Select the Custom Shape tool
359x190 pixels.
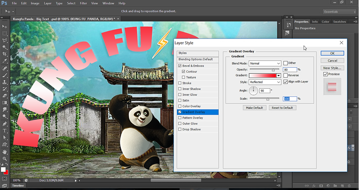point(4,145)
